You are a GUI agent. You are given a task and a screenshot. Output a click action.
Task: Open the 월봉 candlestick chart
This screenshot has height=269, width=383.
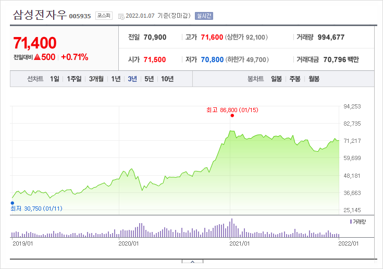[314, 79]
